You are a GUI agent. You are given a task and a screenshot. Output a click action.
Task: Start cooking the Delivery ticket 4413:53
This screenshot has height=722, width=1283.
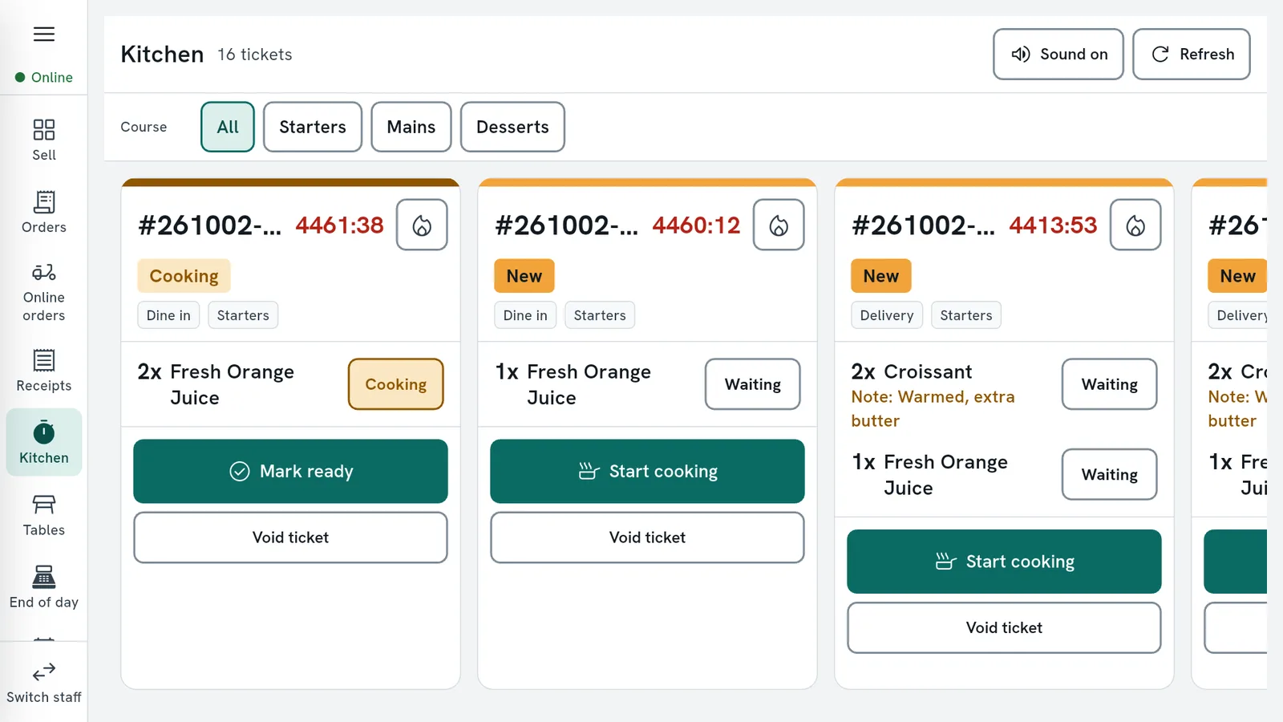coord(1004,562)
